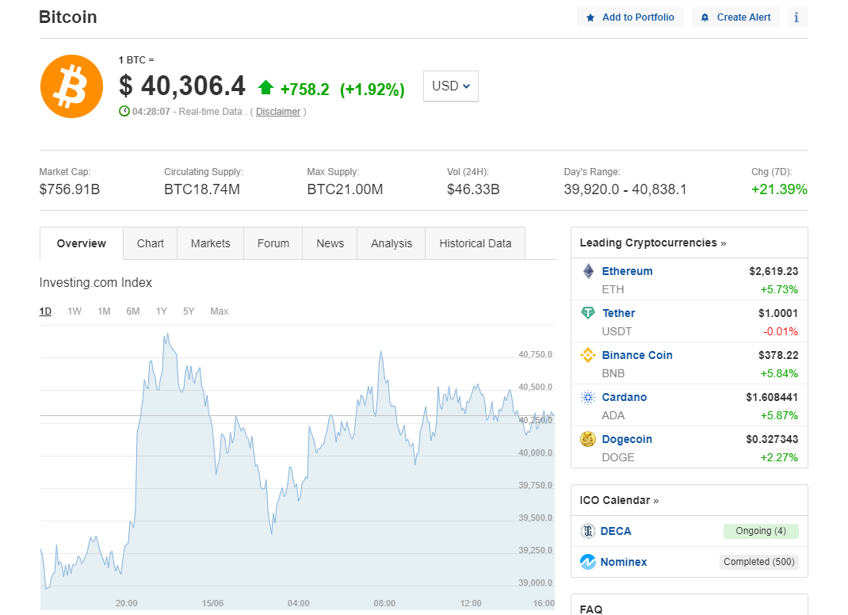The height and width of the screenshot is (615, 848).
Task: Click the Cardano coin icon
Action: pyautogui.click(x=588, y=397)
